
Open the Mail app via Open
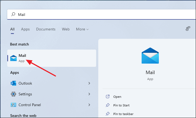click(x=117, y=97)
